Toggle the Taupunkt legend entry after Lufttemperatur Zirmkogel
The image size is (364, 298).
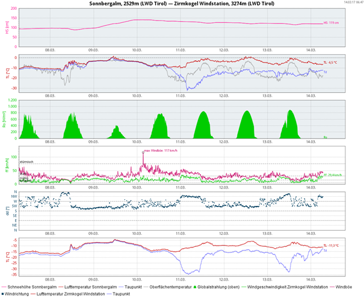[x=118, y=294]
